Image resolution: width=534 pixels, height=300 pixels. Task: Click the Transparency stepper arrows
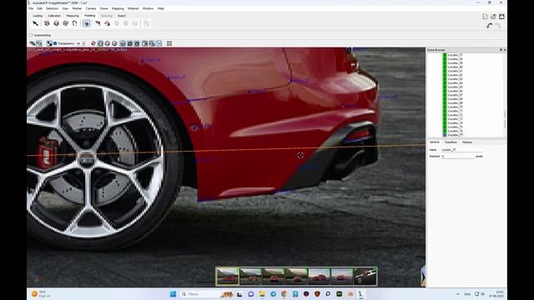pos(84,43)
